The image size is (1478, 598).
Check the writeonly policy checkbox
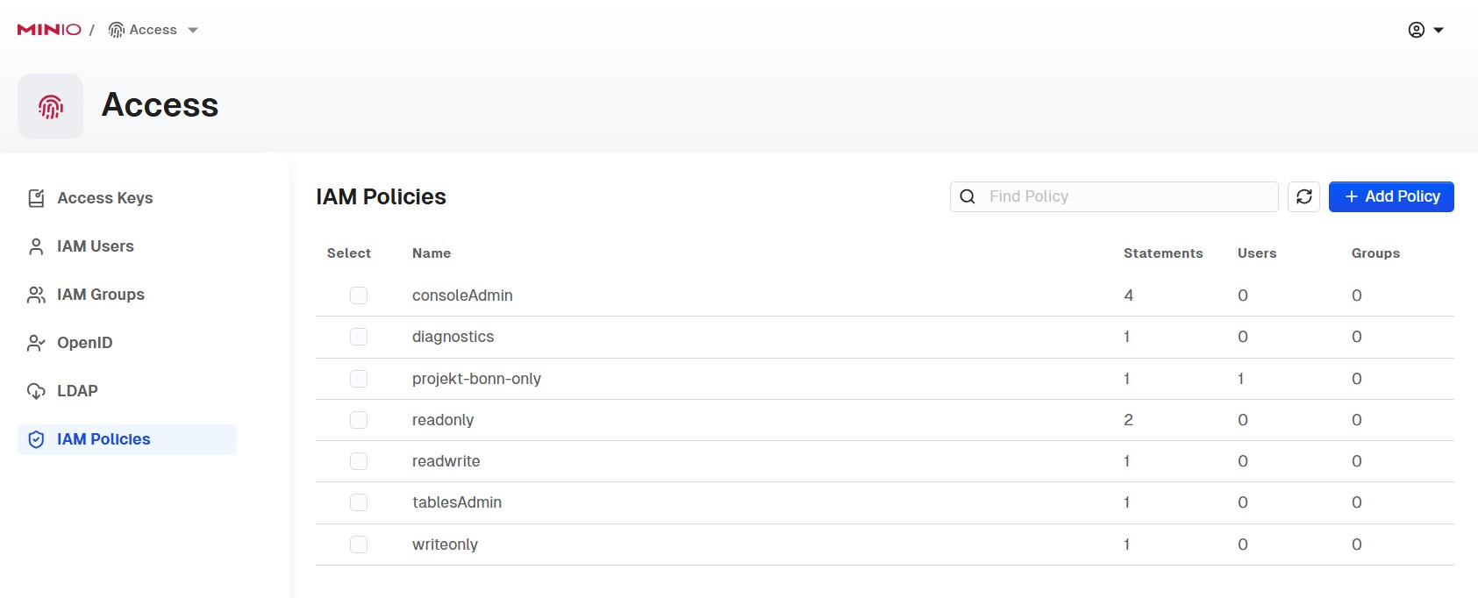click(x=359, y=545)
